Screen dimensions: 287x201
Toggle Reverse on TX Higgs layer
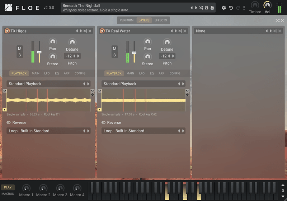[x=9, y=122]
